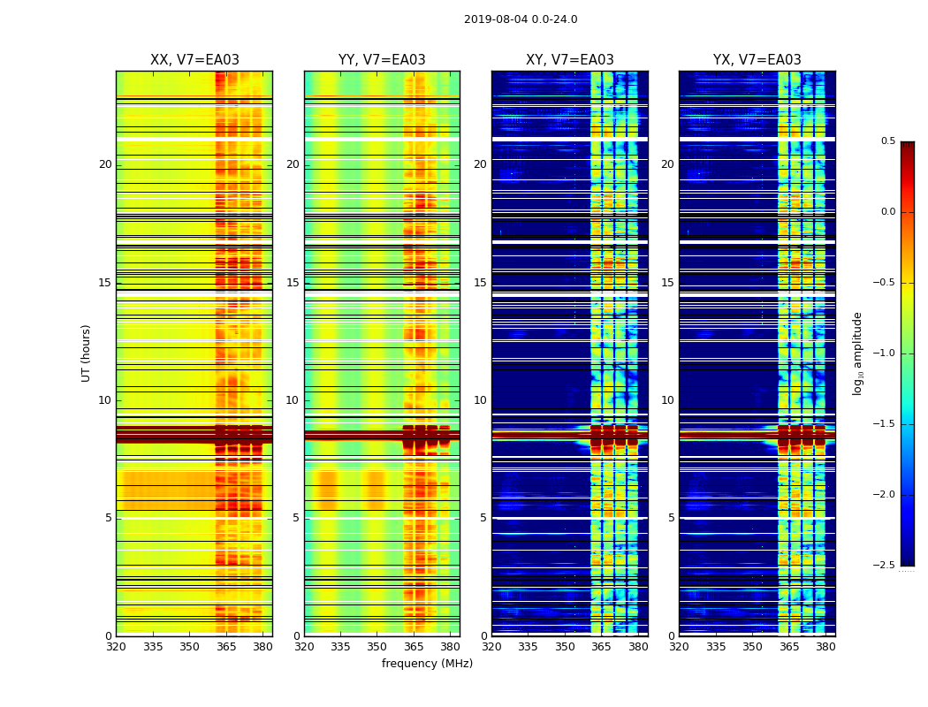The image size is (928, 707).
Task: Click the XY, V7=EA03 panel title
Action: [570, 60]
